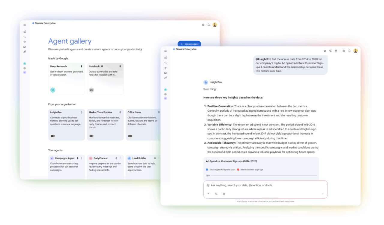
Task: Pin the InsightPro agent card
Action: (81, 112)
